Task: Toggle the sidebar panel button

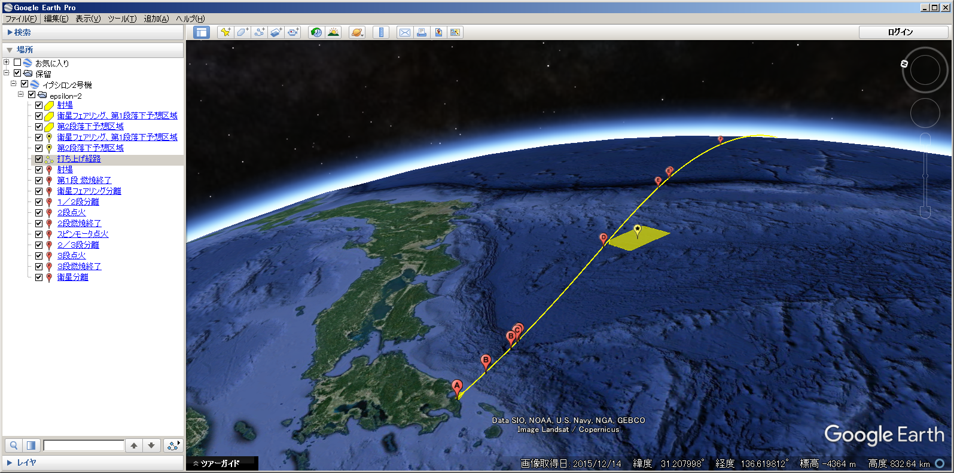Action: [202, 32]
